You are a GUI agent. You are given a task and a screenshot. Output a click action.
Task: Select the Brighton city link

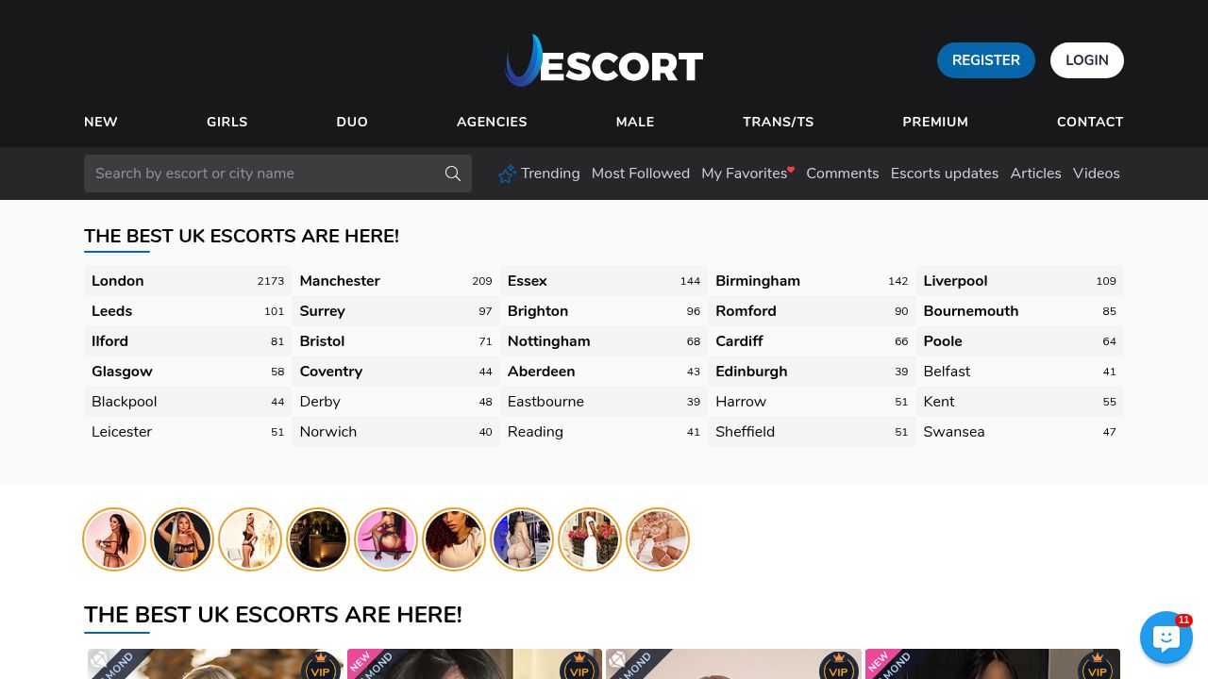pos(604,311)
